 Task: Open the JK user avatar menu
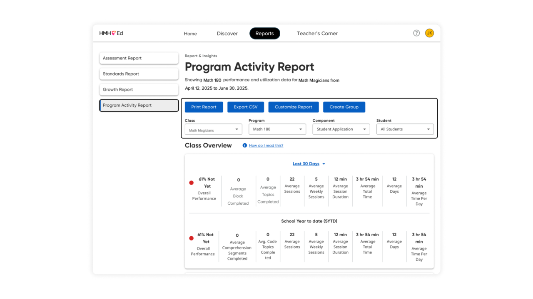coord(429,33)
